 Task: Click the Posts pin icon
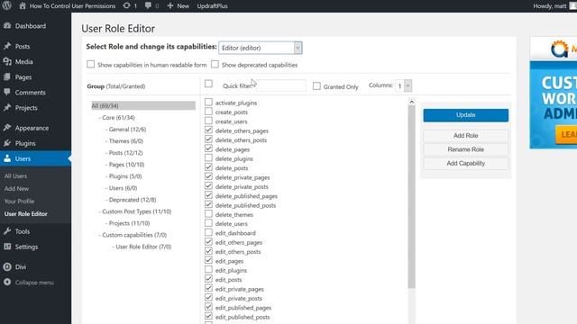[7, 46]
